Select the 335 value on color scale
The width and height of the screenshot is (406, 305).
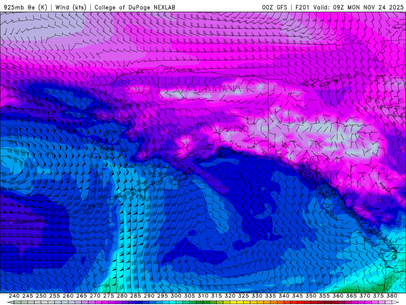(x=270, y=296)
